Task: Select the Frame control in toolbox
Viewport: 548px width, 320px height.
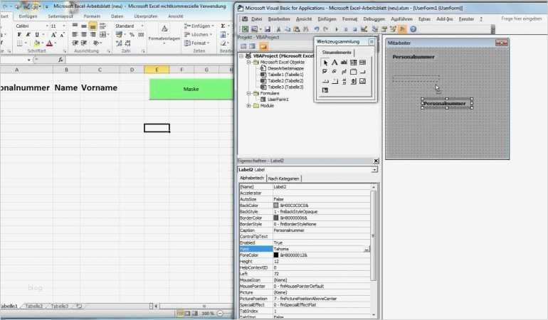Action: (353, 72)
